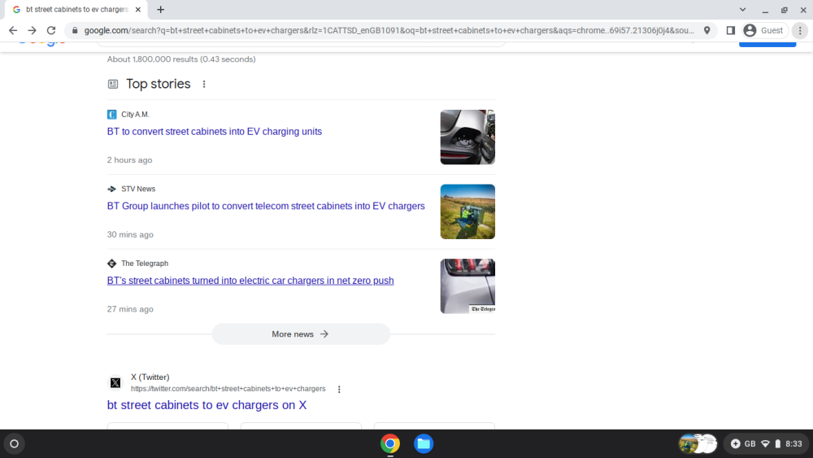Open Top stories three-dot options

(x=204, y=84)
